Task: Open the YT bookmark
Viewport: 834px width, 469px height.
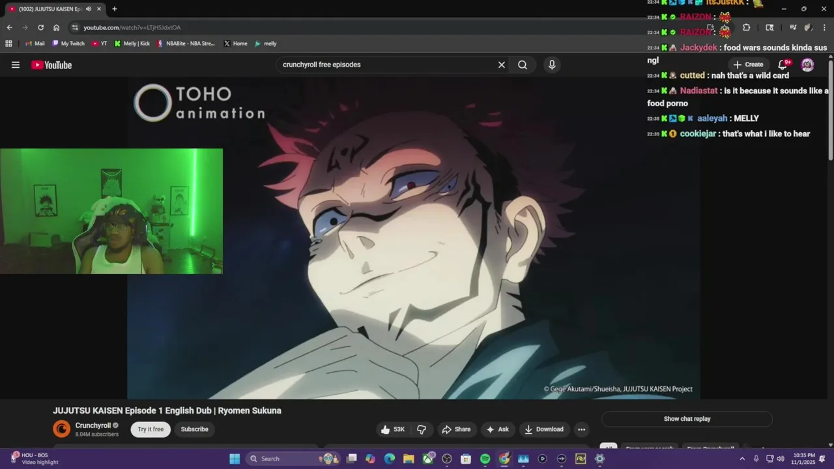Action: coord(100,44)
